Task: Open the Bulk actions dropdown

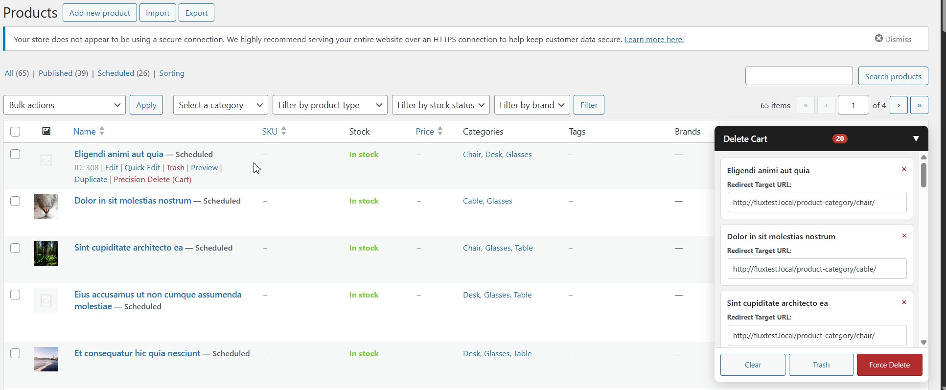Action: (65, 105)
